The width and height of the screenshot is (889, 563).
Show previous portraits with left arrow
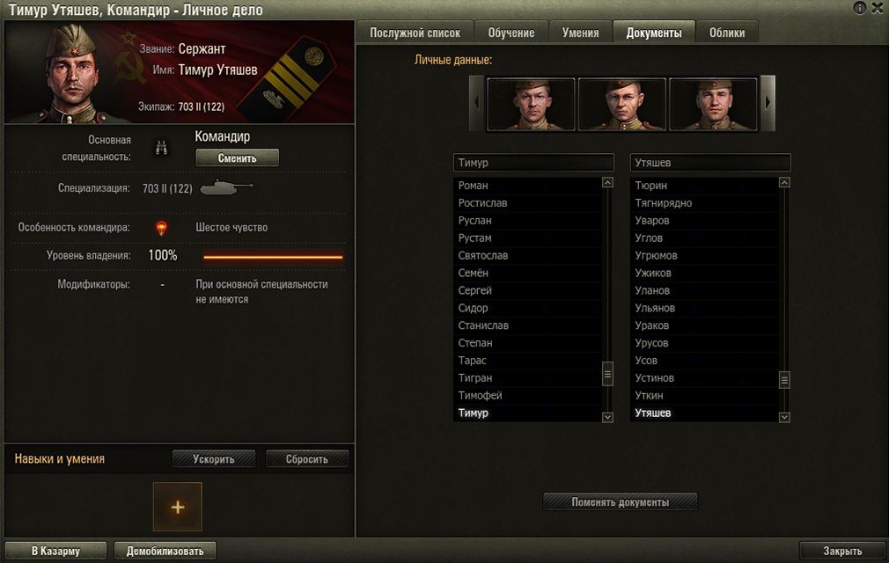point(476,103)
